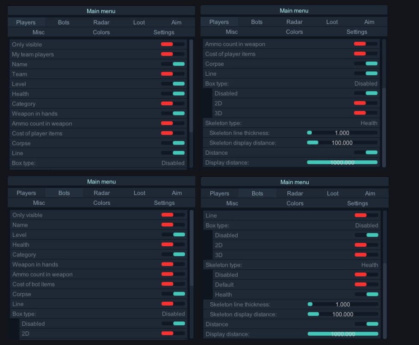This screenshot has width=419, height=345.
Task: Toggle 'Category' switch in bottom-left panel
Action: (x=173, y=254)
